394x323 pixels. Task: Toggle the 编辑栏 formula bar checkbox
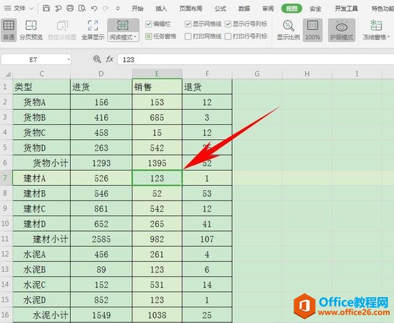point(148,24)
